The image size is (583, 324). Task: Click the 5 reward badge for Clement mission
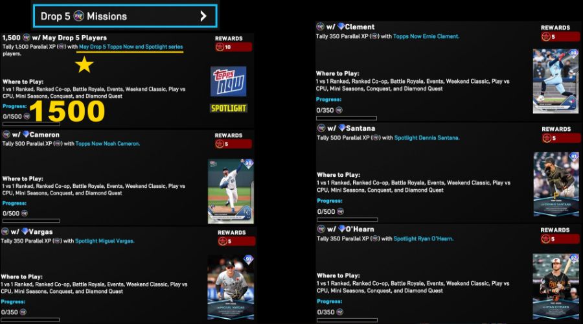click(560, 36)
